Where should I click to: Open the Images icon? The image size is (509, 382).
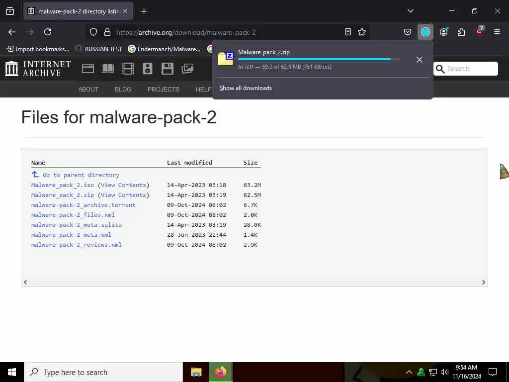[x=187, y=69]
